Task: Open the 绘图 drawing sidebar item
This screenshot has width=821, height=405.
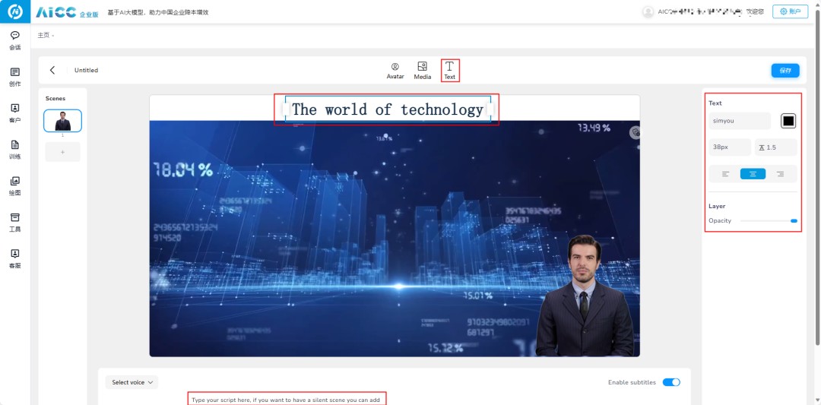Action: point(15,185)
